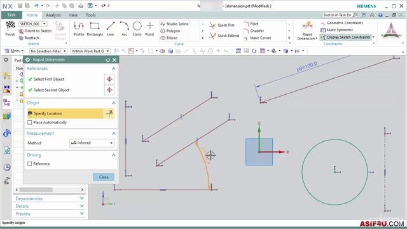Select the Profile curve tool
The height and width of the screenshot is (229, 407).
point(79,29)
